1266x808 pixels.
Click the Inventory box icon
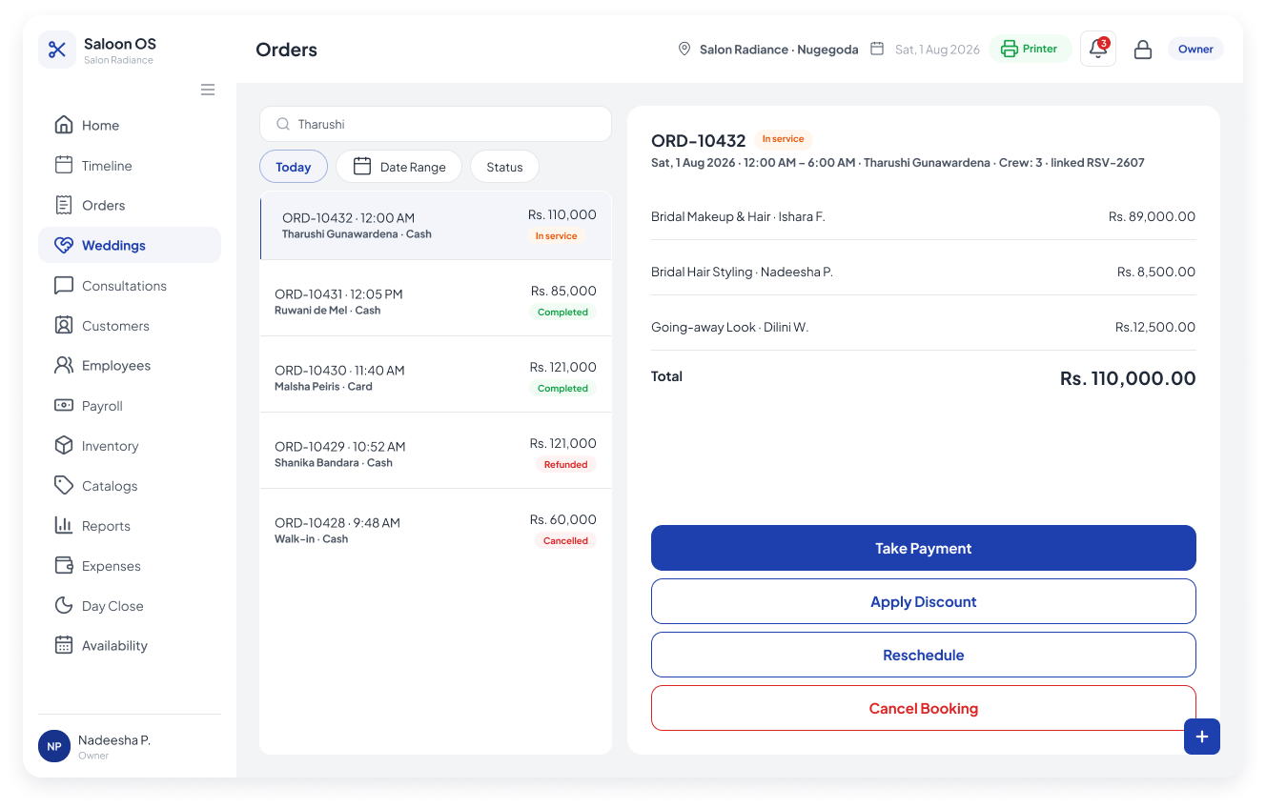click(64, 445)
